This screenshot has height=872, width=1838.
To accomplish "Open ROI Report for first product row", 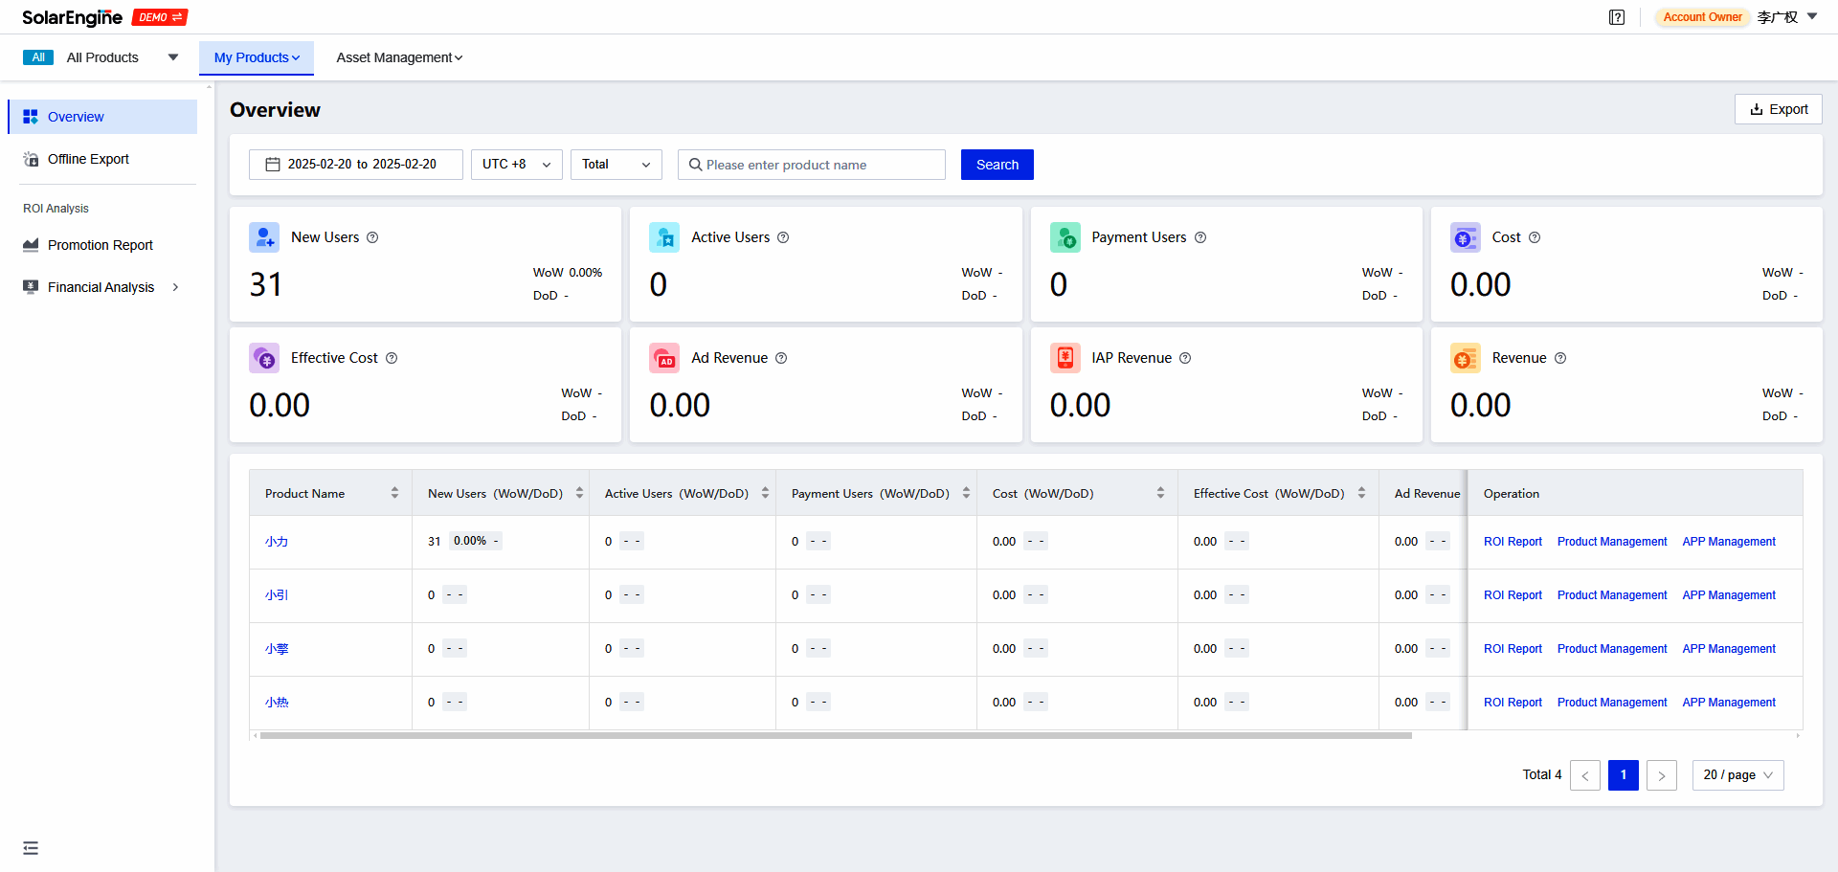I will tap(1513, 542).
